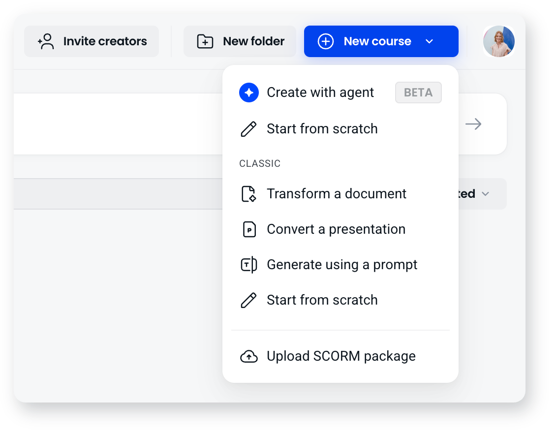Select Transform a document

point(337,194)
